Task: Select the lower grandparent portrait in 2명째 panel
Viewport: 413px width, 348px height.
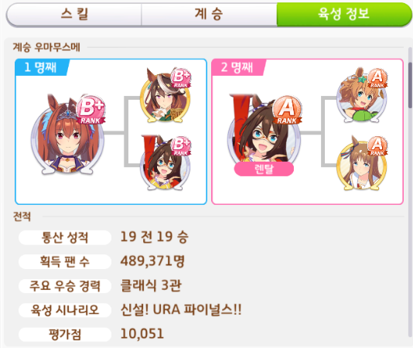Action: click(x=362, y=163)
